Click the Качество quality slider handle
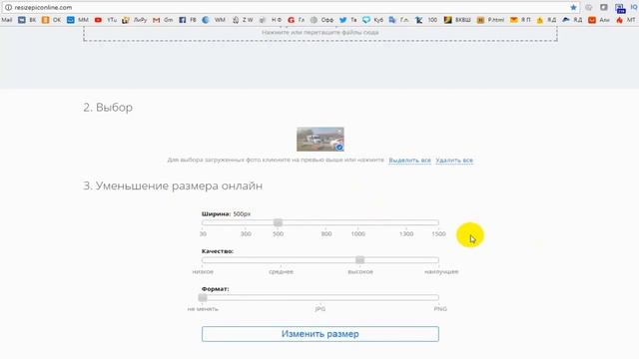Screen dimensions: 639x359 coord(359,260)
